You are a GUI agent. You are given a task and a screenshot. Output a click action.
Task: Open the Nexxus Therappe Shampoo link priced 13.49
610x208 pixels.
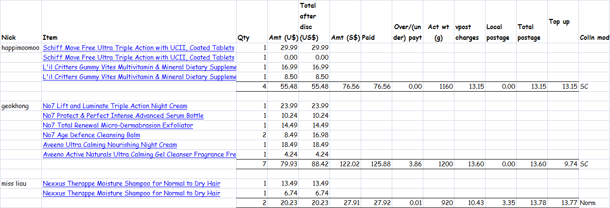pos(131,184)
